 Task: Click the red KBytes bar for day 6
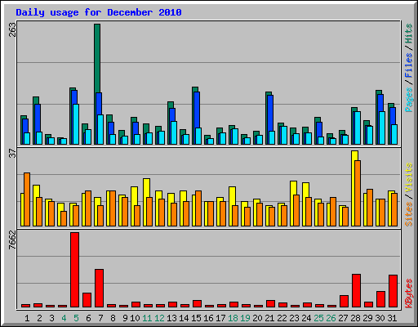[x=87, y=300]
